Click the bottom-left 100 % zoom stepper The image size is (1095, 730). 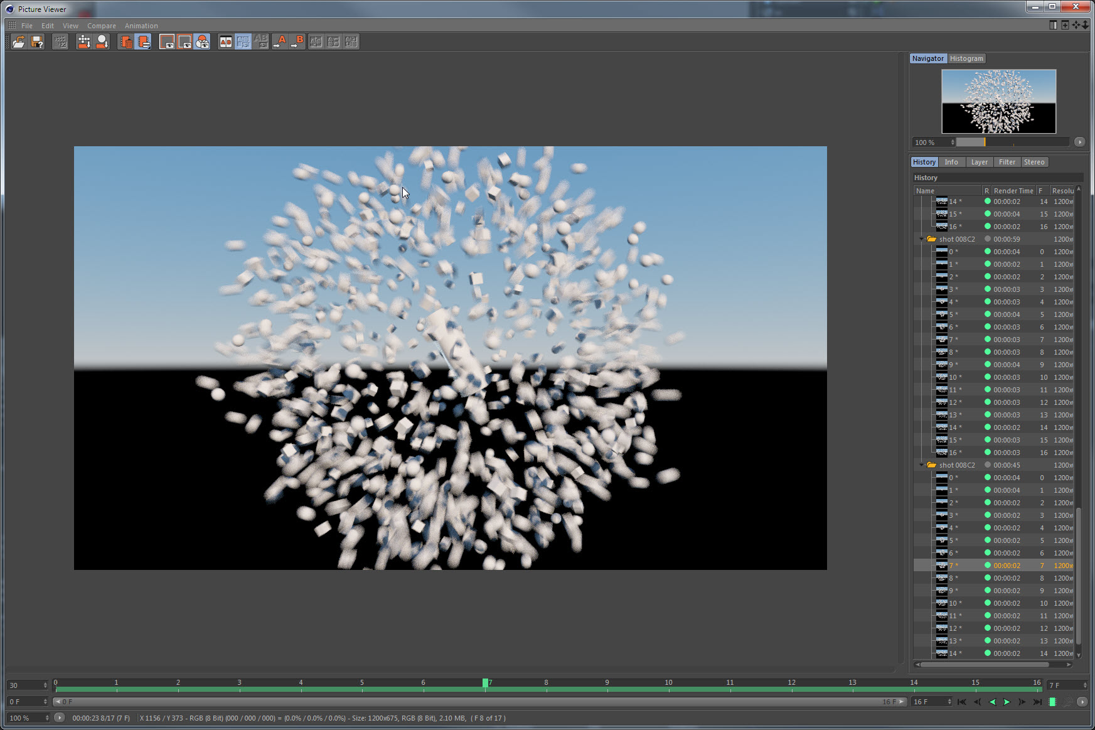pyautogui.click(x=46, y=718)
